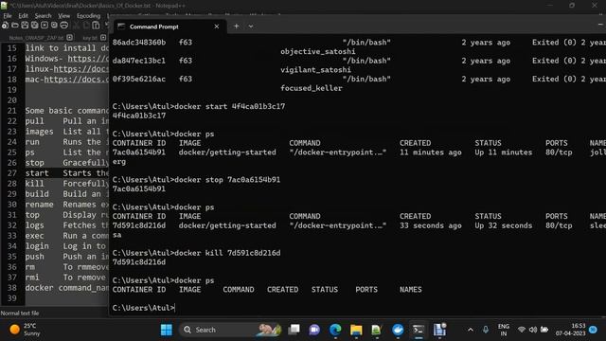Click 'docker command_na' text on line 38
This screenshot has width=606, height=341.
67,288
